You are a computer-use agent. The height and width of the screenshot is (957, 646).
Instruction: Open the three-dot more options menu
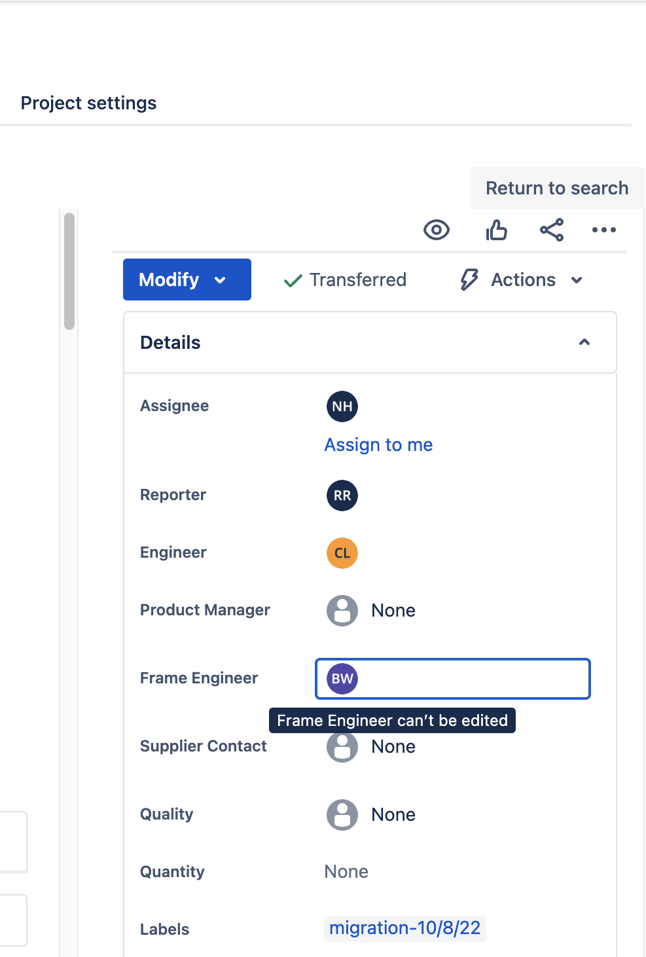604,230
